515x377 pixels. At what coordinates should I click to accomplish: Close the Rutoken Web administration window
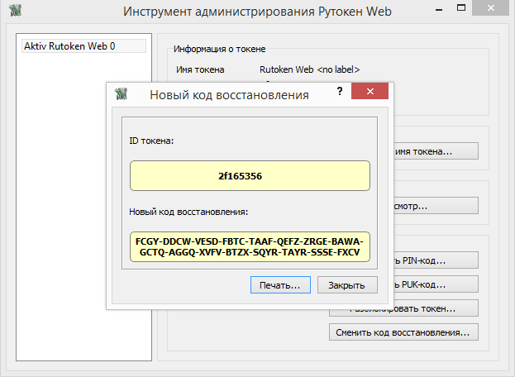point(491,8)
